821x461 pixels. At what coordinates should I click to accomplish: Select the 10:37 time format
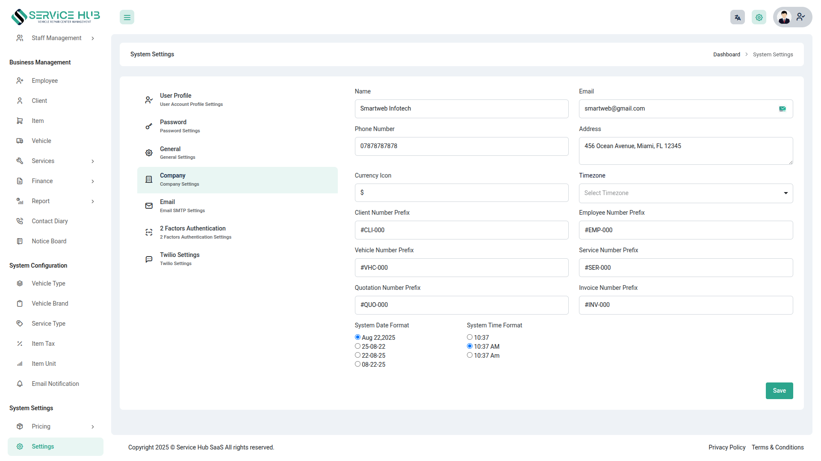[x=470, y=337]
